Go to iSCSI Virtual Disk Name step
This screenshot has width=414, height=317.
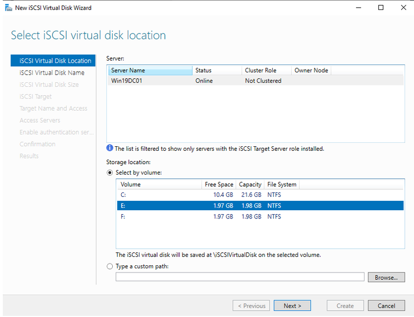tap(52, 73)
